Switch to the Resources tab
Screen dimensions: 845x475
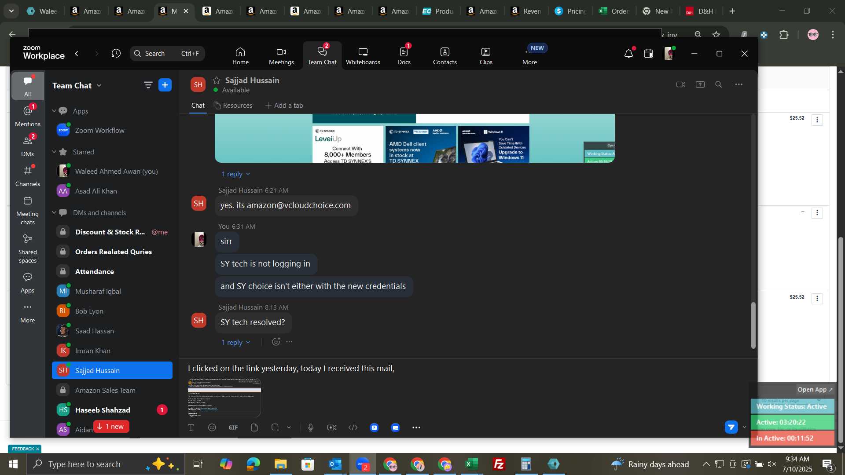tap(233, 106)
